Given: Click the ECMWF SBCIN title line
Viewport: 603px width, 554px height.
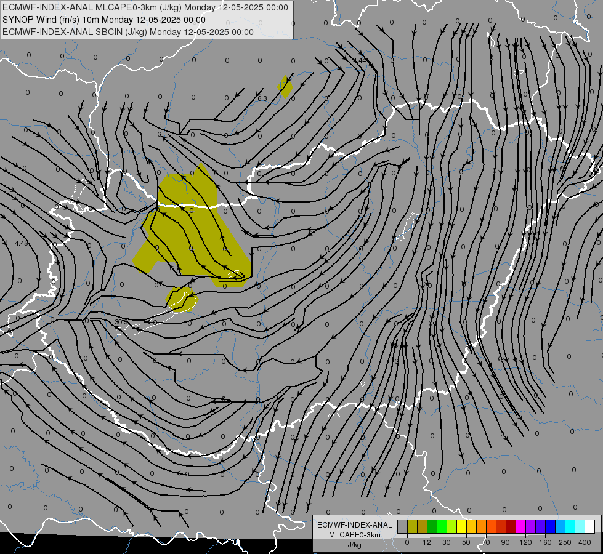Looking at the screenshot, I should pos(128,32).
